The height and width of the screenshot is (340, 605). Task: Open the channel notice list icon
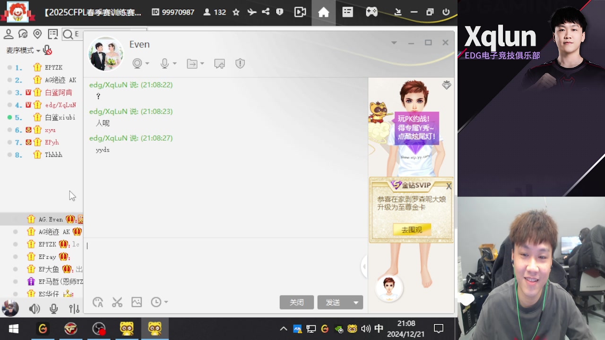pos(53,34)
